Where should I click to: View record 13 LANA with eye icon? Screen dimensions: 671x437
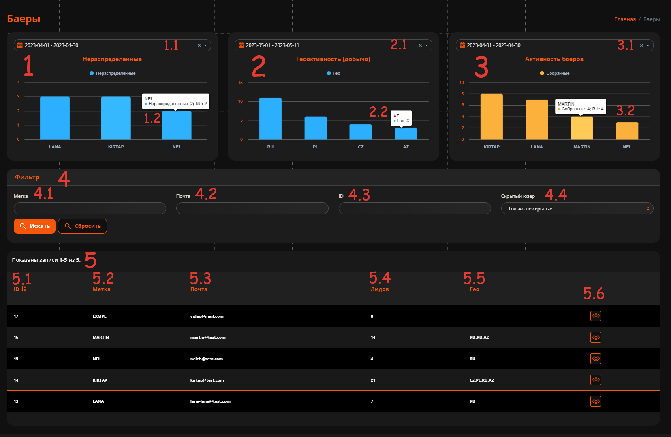click(596, 401)
